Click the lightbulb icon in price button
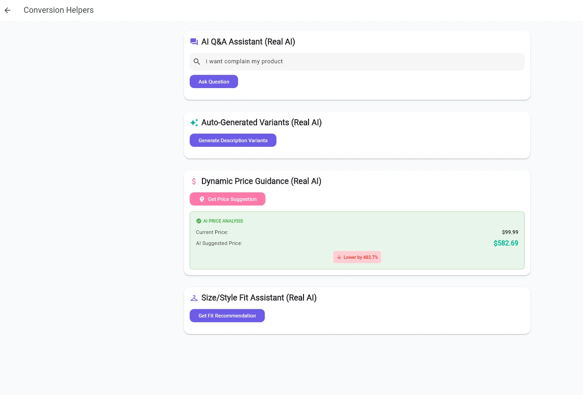The width and height of the screenshot is (583, 395). [x=202, y=199]
